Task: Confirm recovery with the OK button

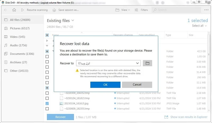Action: (105, 85)
